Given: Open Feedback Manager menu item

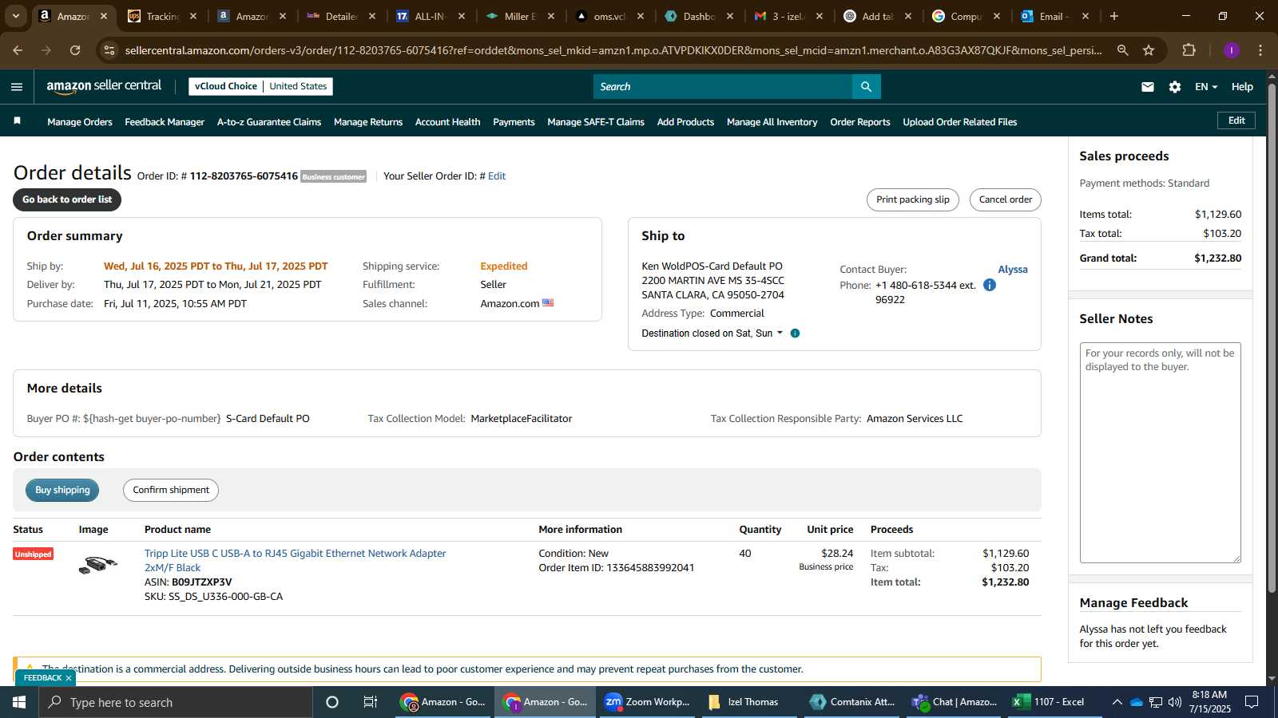Looking at the screenshot, I should coord(165,122).
